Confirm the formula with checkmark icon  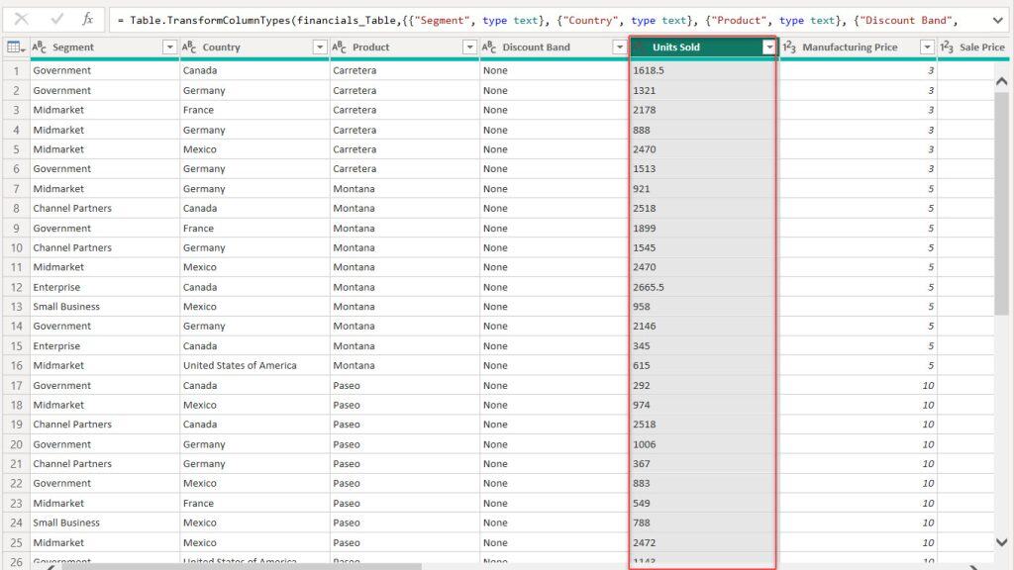[56, 19]
